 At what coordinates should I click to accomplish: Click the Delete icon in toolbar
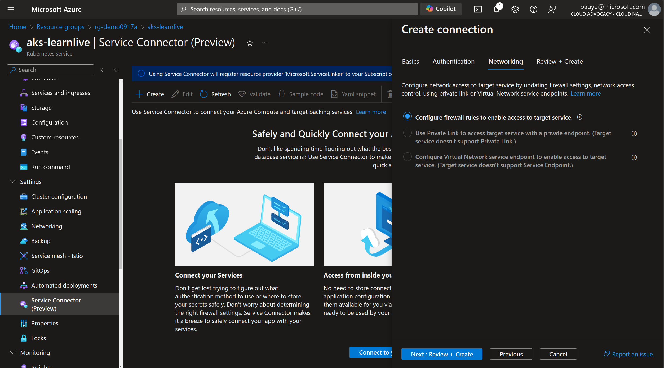click(389, 94)
